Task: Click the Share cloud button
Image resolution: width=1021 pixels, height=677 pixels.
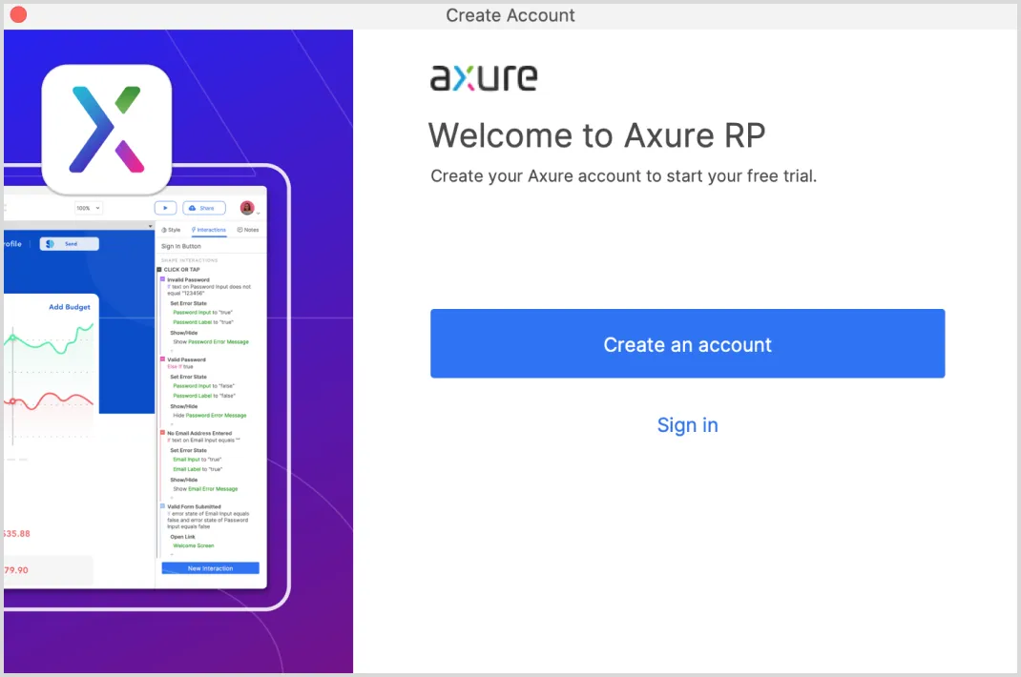Action: 204,208
